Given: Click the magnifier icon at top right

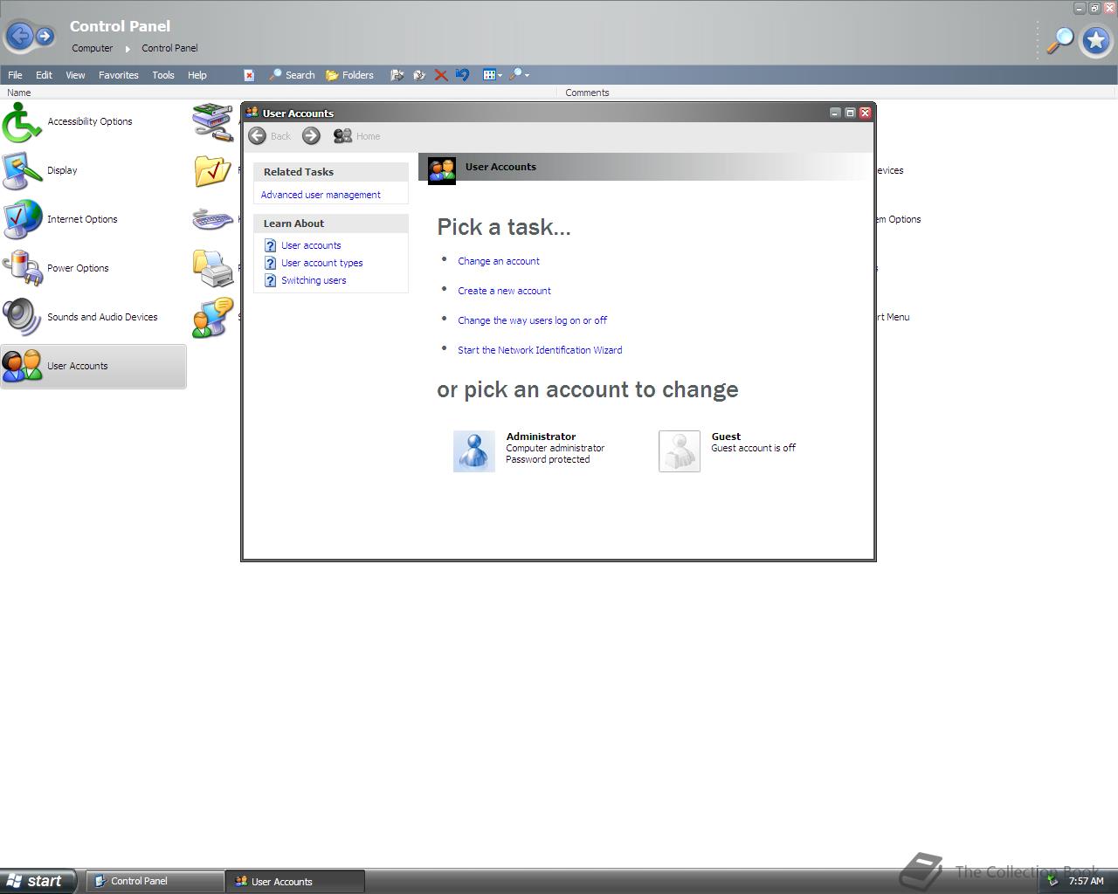Looking at the screenshot, I should point(1059,40).
